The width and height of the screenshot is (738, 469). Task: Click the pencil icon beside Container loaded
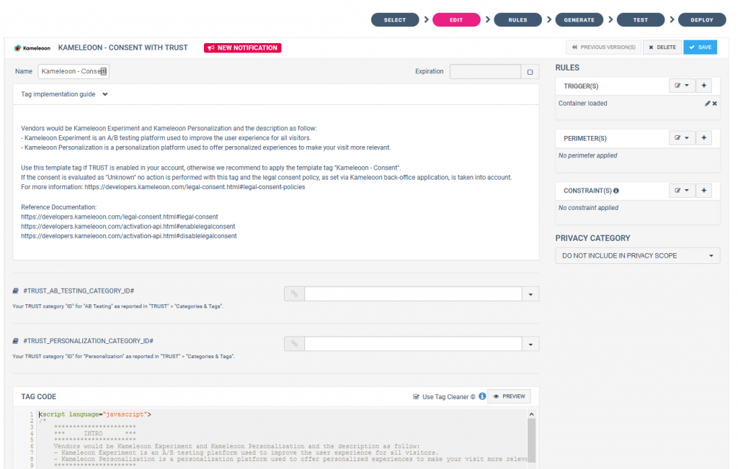click(x=708, y=104)
